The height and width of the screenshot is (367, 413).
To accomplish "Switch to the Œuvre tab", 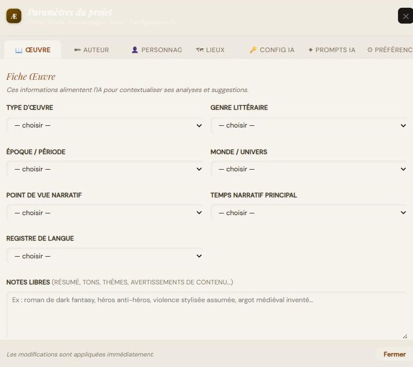I will [x=33, y=50].
